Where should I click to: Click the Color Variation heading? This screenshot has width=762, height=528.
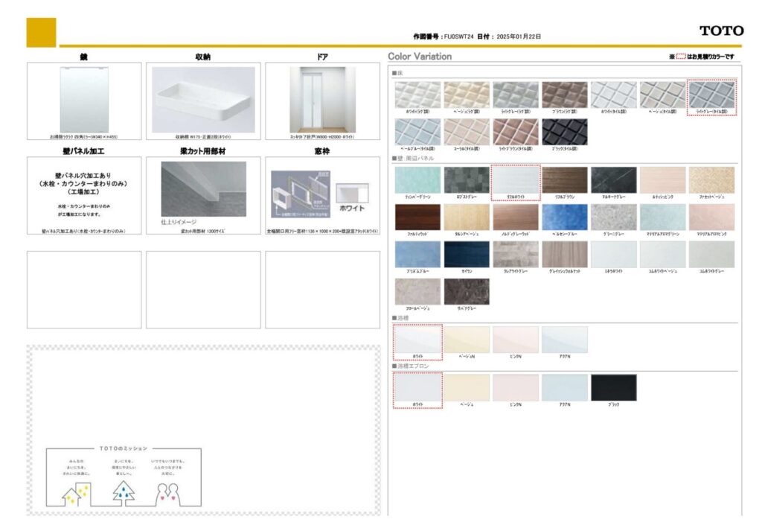pos(420,57)
